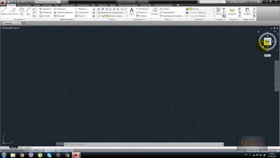Screen dimensions: 280x158
Task: Click the current layer yellow color swatch
Action: (x=107, y=16)
